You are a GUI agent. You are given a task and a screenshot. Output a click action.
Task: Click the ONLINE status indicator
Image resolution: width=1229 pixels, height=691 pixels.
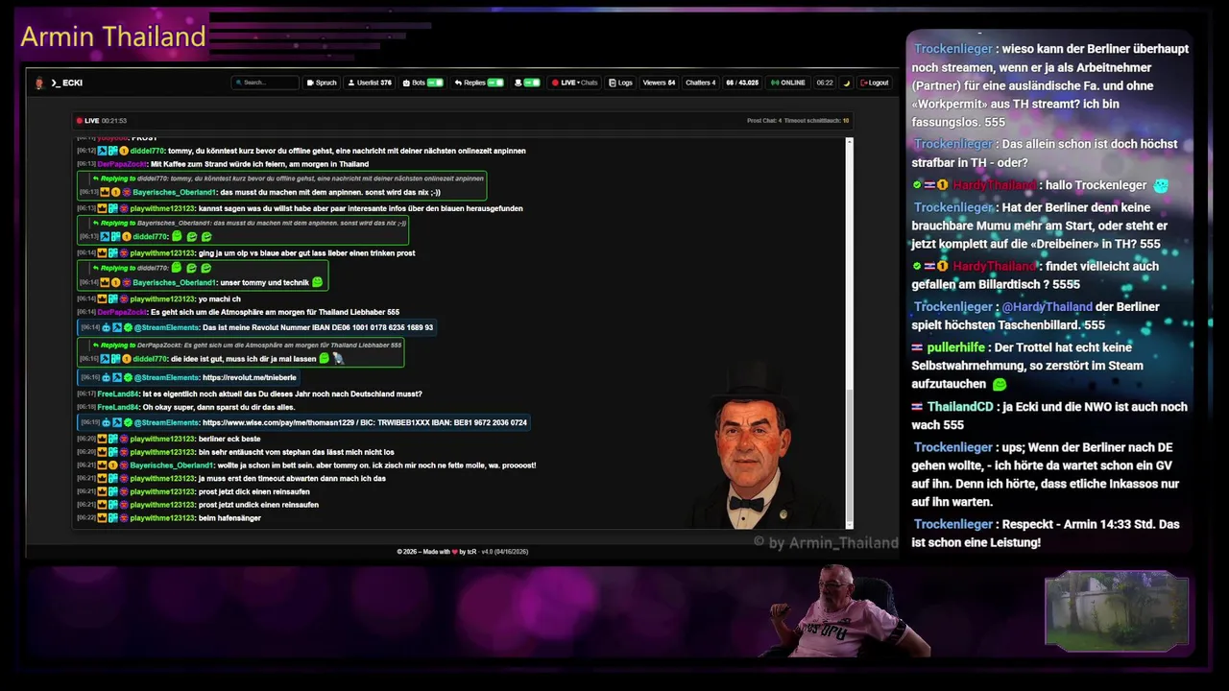(x=788, y=83)
